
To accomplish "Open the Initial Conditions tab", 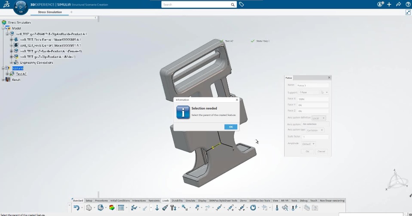I will pos(120,201).
